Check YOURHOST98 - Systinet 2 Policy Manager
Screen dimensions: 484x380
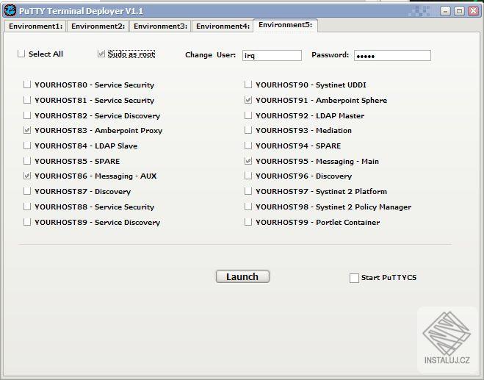pos(248,207)
